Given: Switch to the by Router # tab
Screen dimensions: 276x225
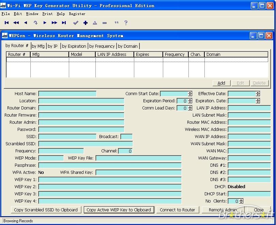Looking at the screenshot, I should [17, 46].
